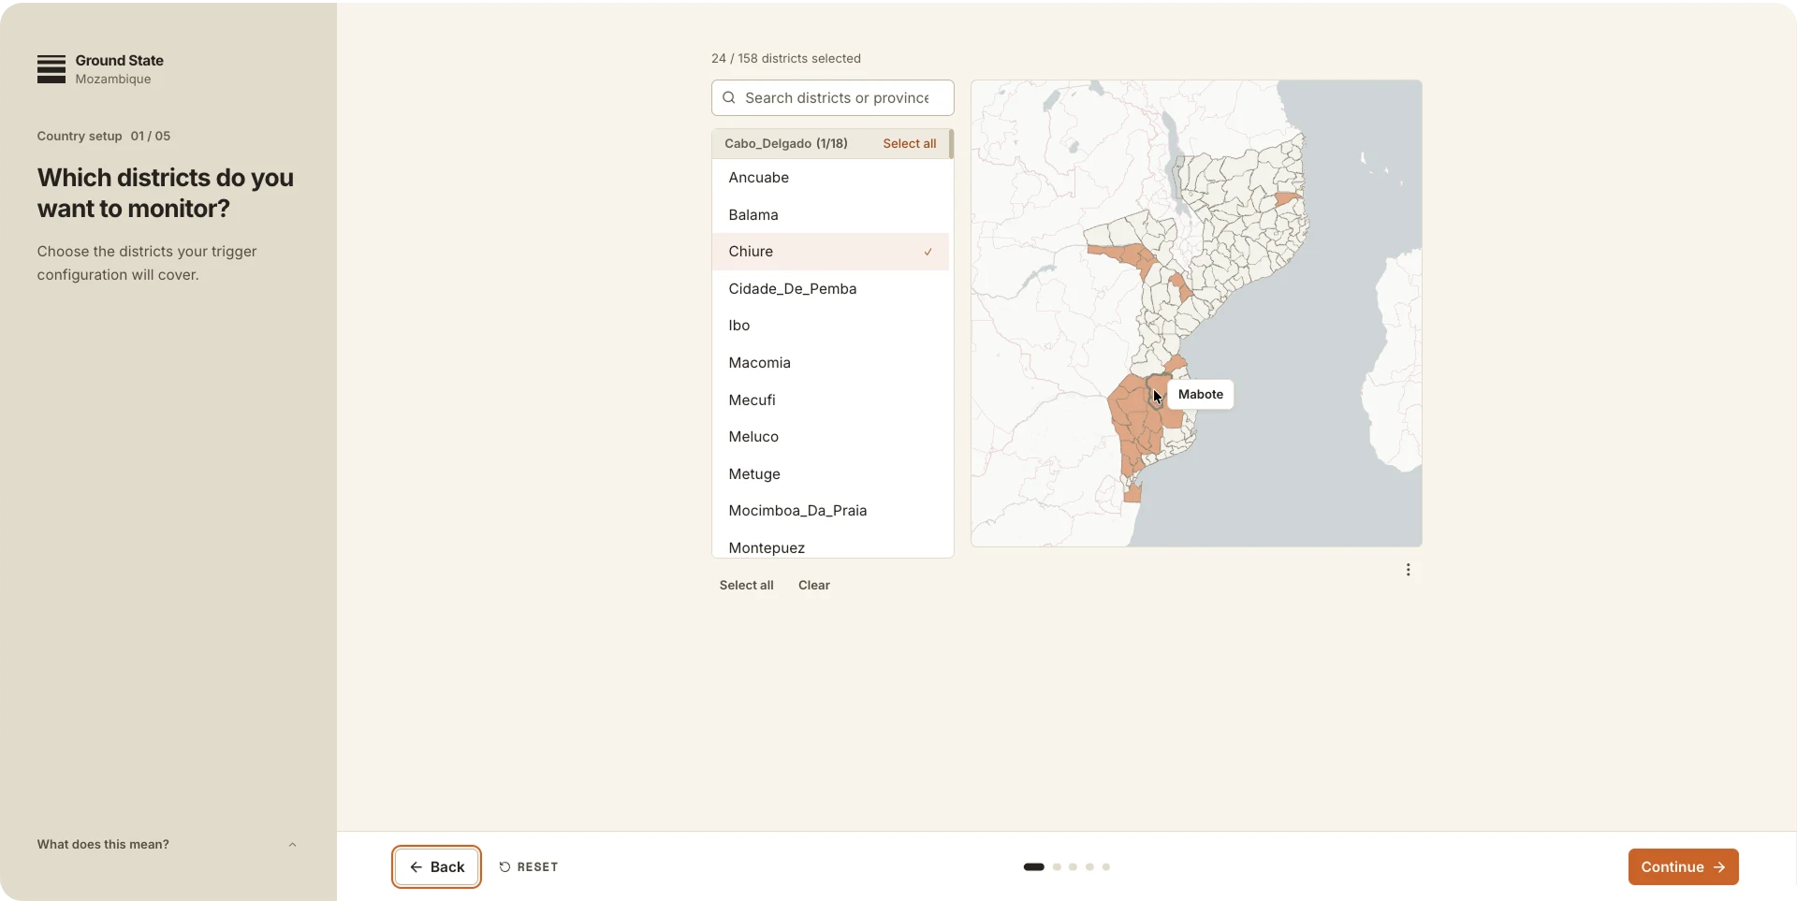This screenshot has height=901, width=1797.
Task: Select the Macomia district
Action: pyautogui.click(x=830, y=363)
